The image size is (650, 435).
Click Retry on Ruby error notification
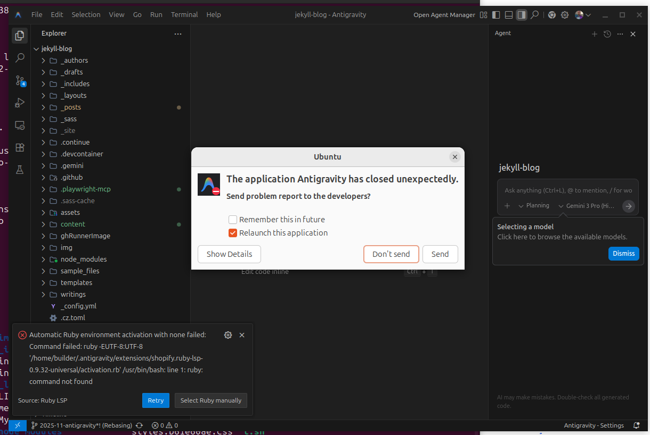(x=156, y=400)
